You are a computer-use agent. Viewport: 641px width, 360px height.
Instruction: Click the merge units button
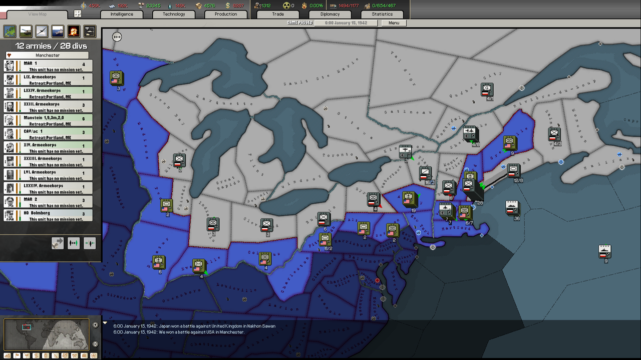coord(90,243)
